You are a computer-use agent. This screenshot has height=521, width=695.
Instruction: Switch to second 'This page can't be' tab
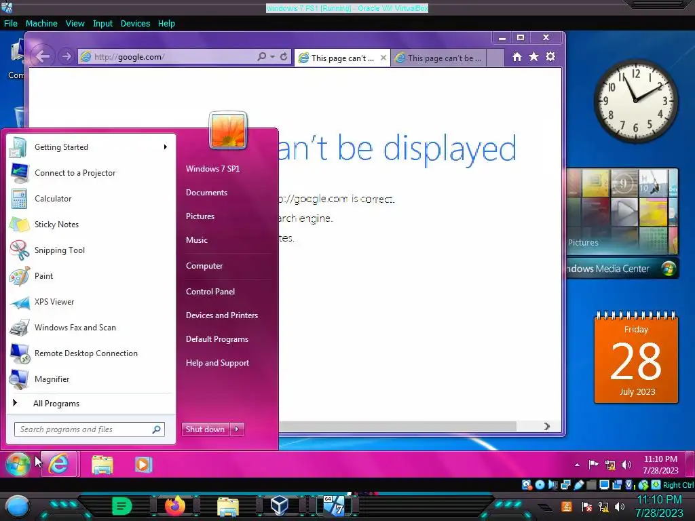click(x=439, y=58)
